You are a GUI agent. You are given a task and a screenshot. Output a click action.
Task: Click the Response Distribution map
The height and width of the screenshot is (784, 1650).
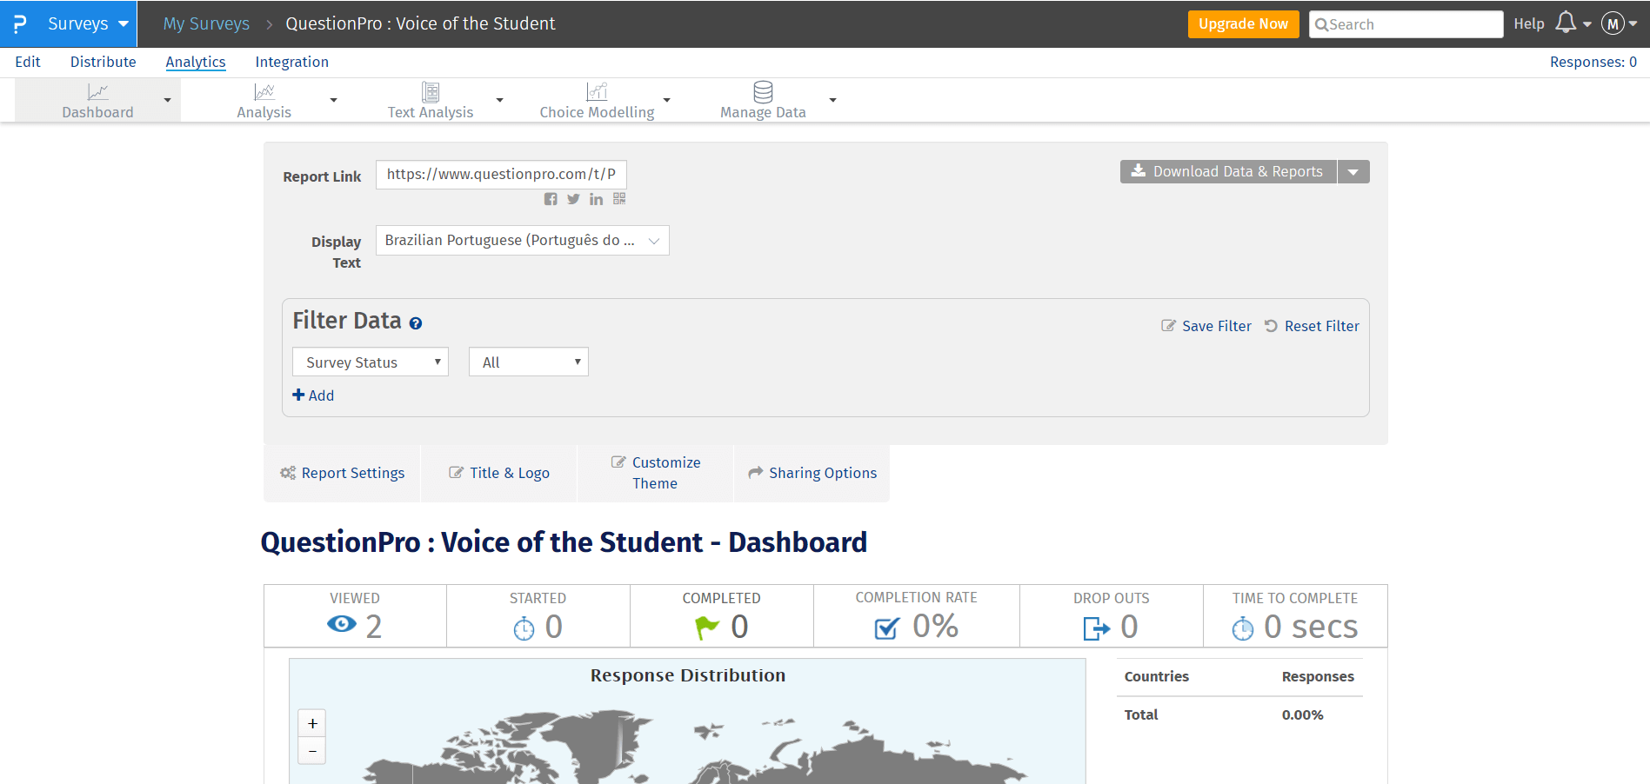[687, 721]
